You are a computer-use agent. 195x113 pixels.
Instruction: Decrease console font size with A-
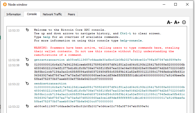(169, 22)
